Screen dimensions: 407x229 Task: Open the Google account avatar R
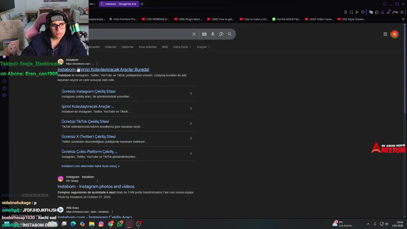coord(395,34)
